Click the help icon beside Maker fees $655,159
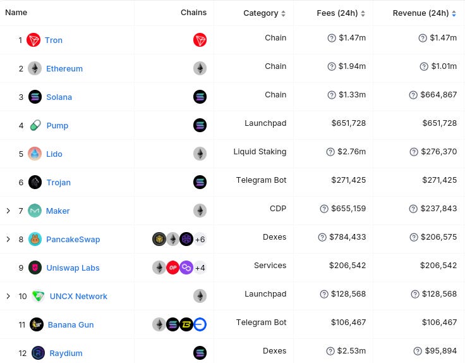 tap(324, 209)
